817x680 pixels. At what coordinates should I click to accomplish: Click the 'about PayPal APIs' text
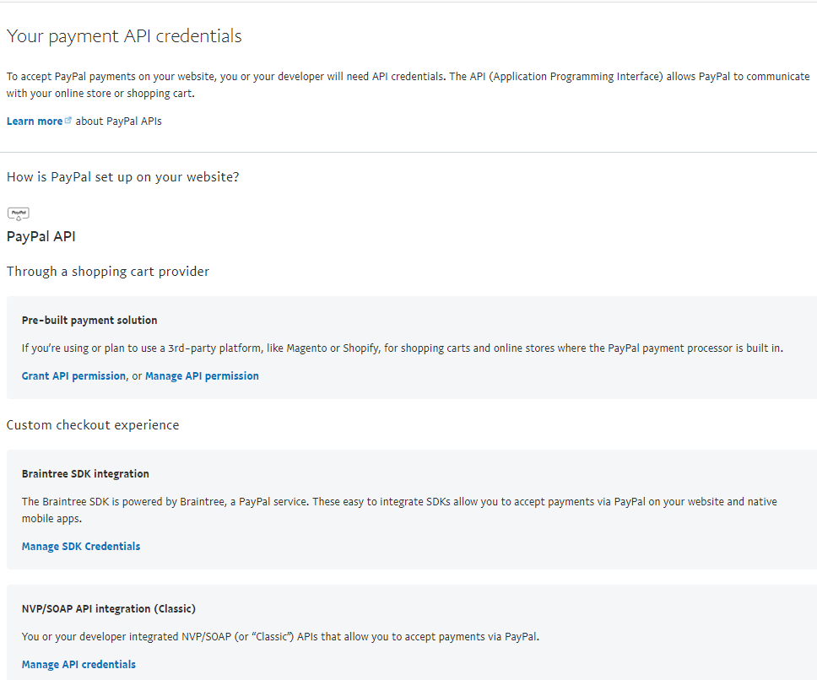118,121
